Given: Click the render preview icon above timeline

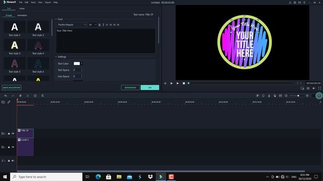Looking at the screenshot, I should pos(257,96).
